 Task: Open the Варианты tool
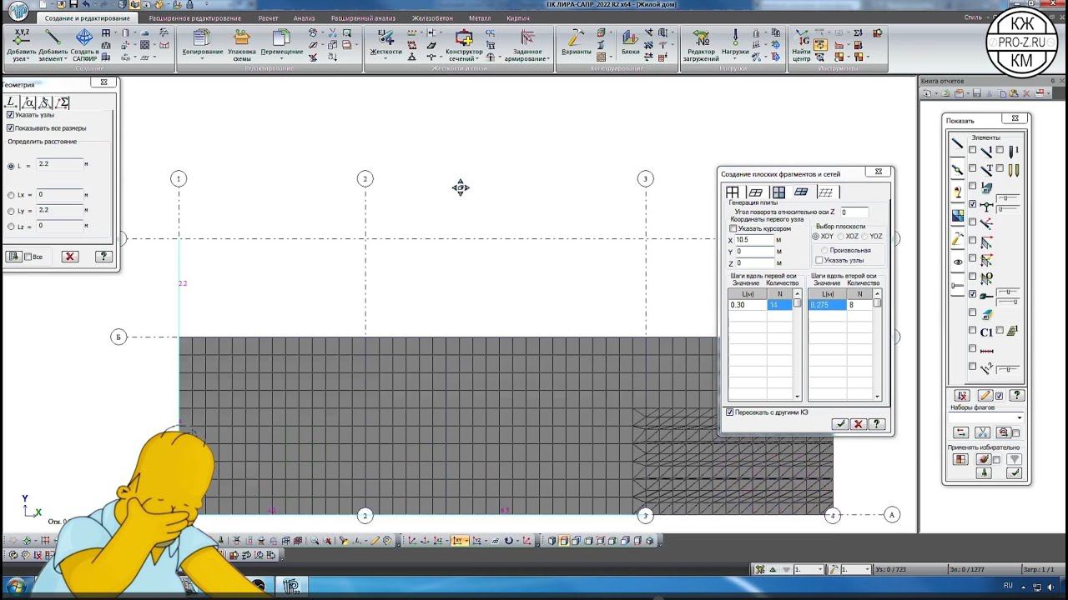point(576,42)
